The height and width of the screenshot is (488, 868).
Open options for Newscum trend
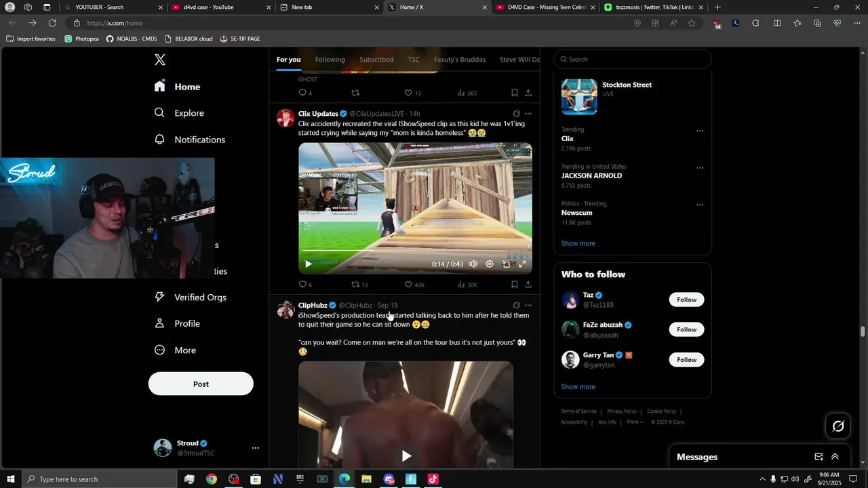pos(700,205)
